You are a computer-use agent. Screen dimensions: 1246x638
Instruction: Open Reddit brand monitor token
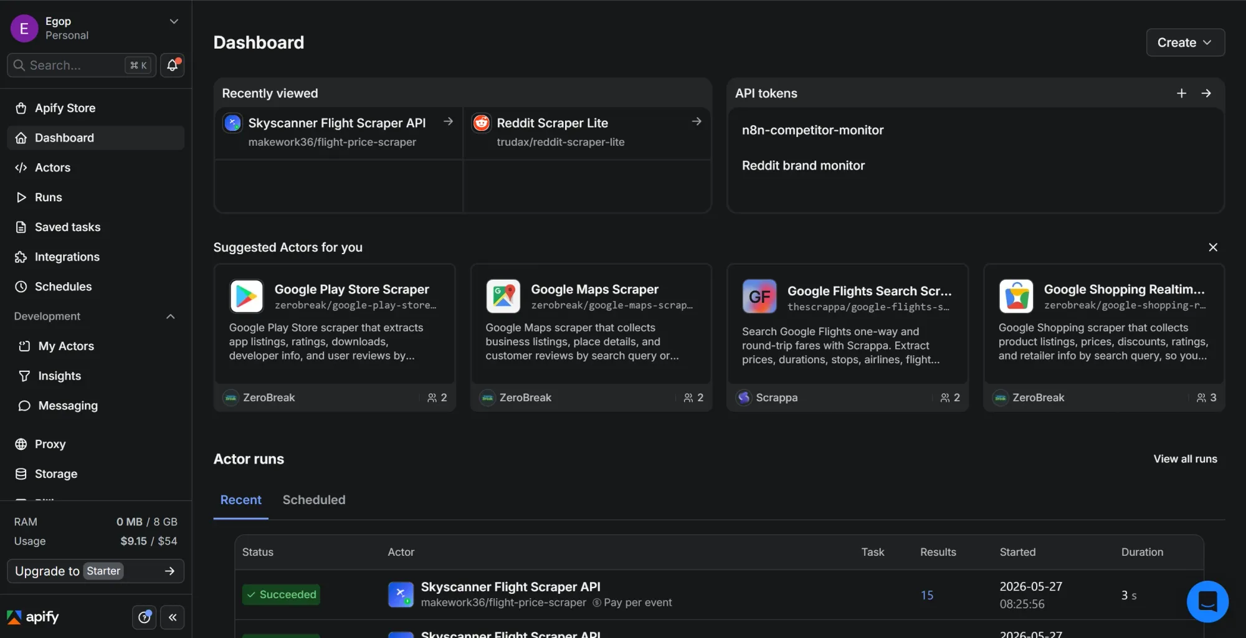click(x=803, y=166)
